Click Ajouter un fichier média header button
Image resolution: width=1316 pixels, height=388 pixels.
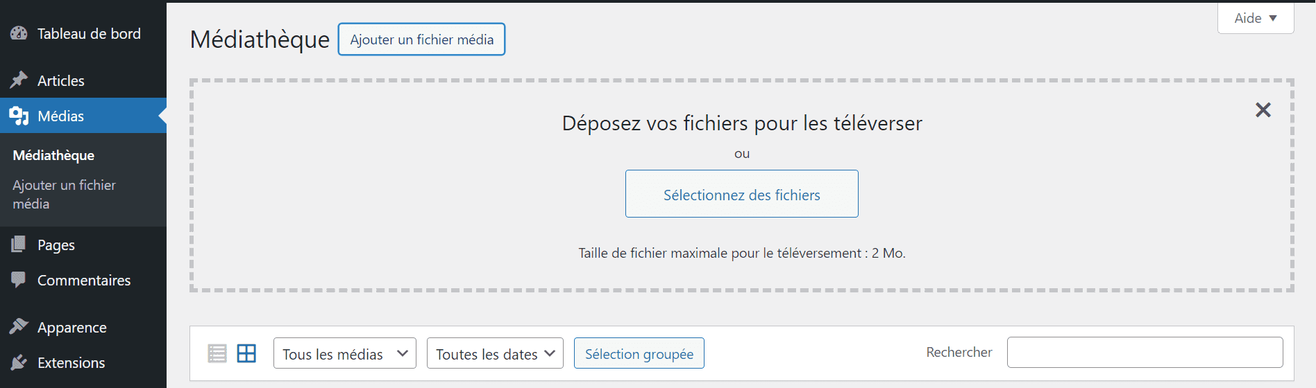tap(422, 39)
